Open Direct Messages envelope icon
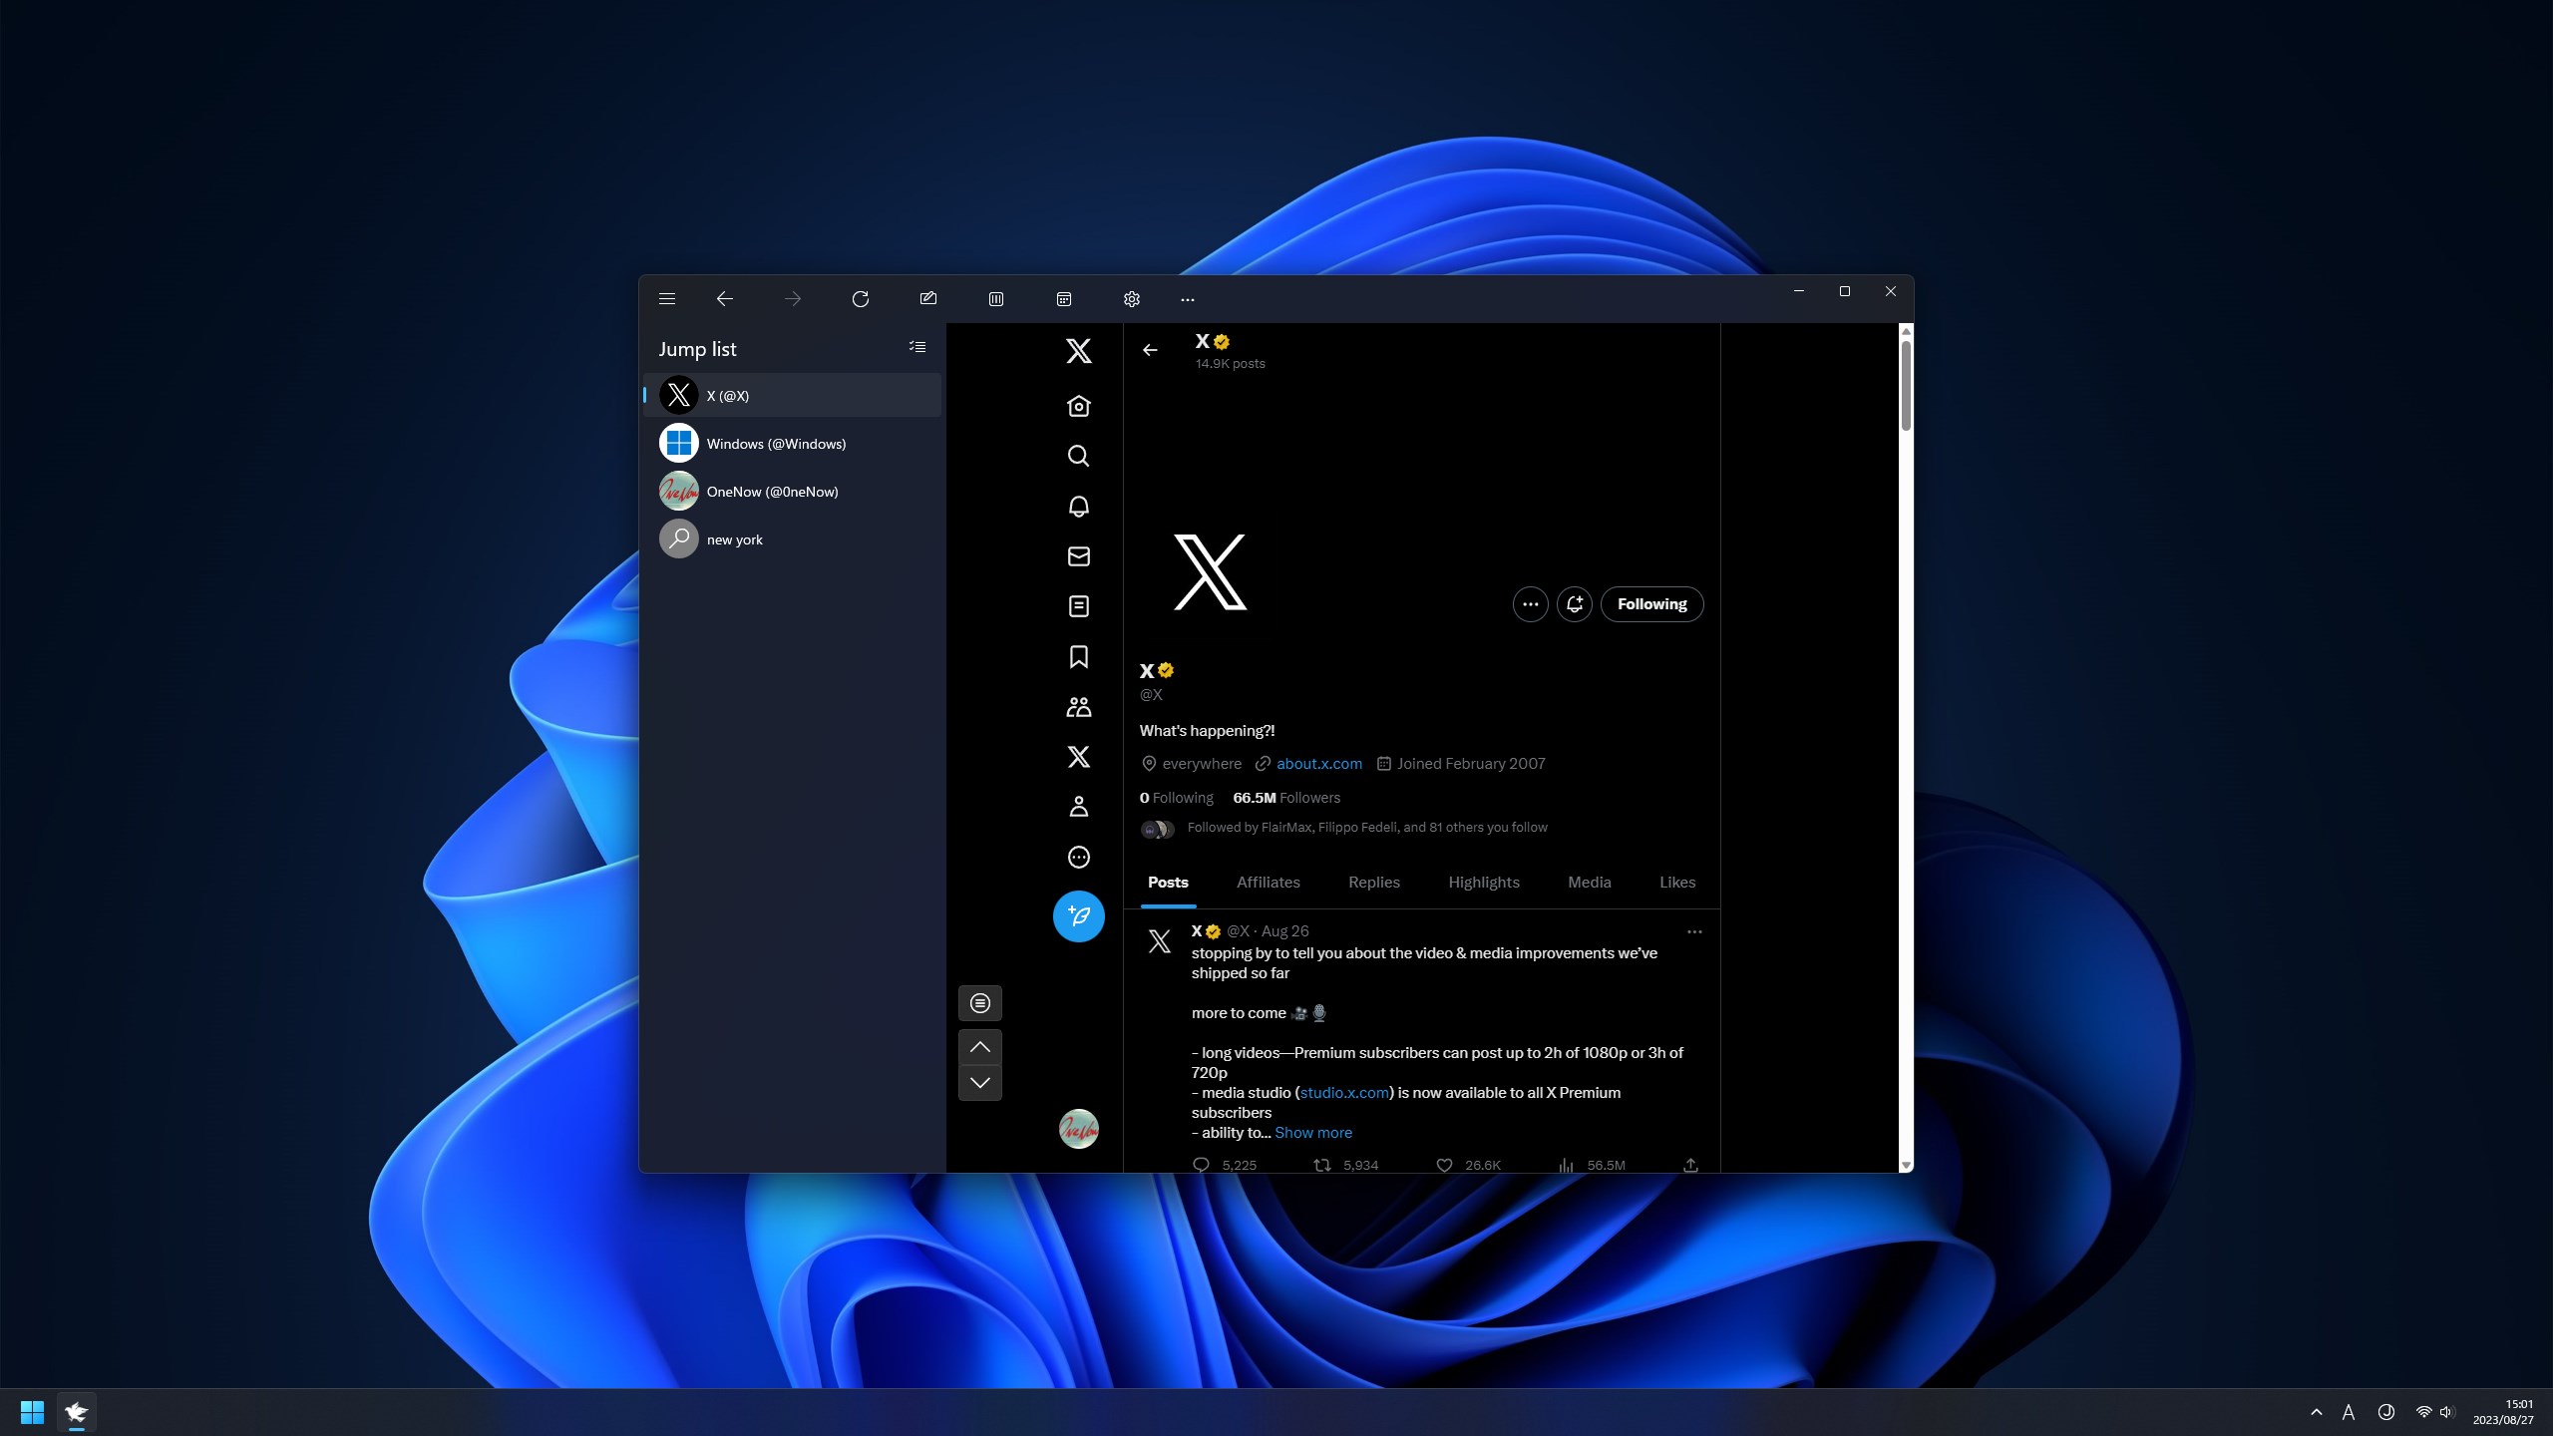The height and width of the screenshot is (1436, 2553). click(x=1078, y=556)
